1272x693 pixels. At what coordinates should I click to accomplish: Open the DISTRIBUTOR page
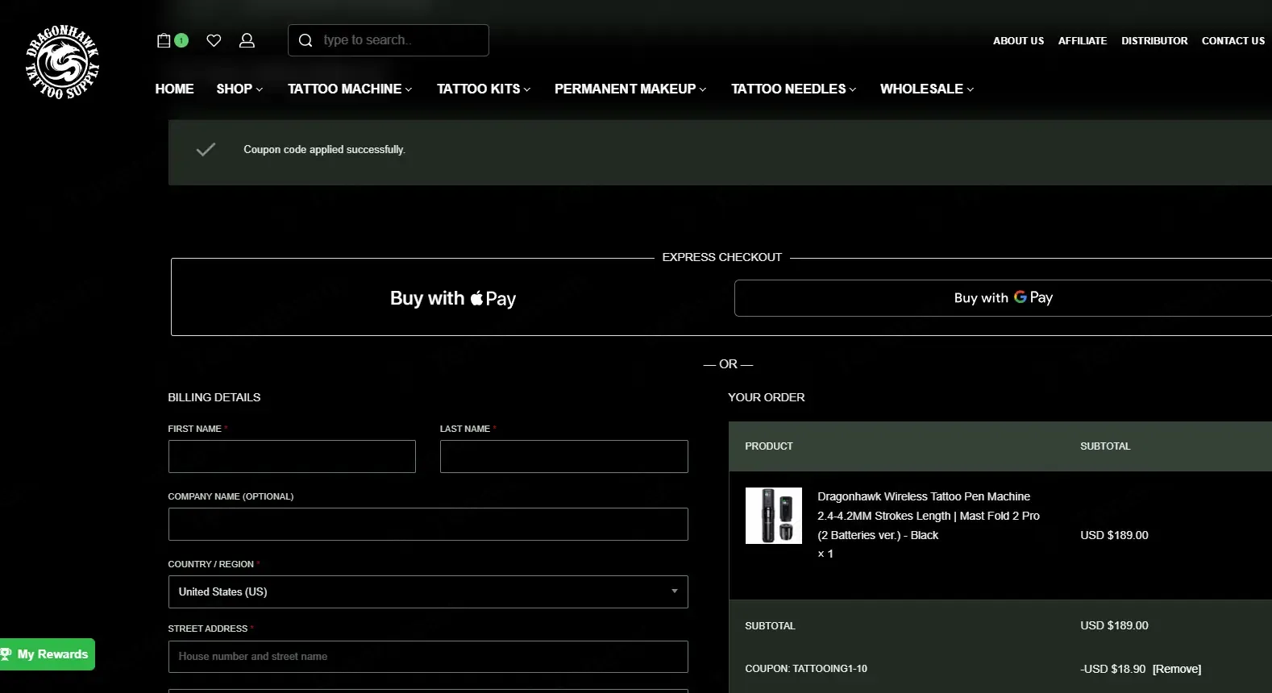point(1154,41)
